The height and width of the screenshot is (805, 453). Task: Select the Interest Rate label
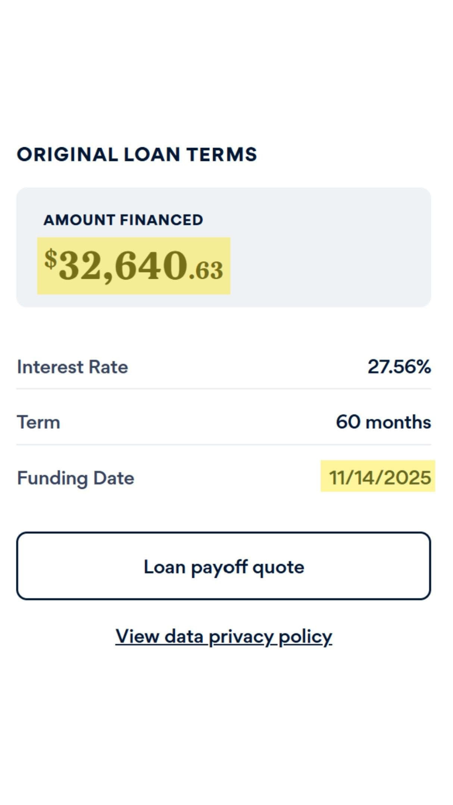73,367
